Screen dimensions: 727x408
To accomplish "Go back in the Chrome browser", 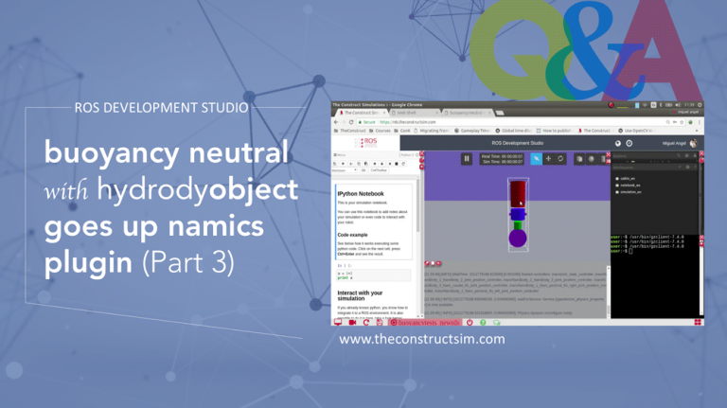I will pos(336,122).
